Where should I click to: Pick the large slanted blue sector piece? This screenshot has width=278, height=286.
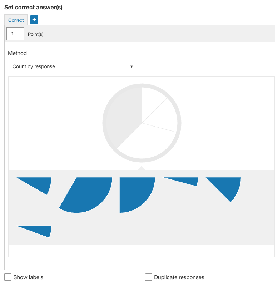coord(88,193)
